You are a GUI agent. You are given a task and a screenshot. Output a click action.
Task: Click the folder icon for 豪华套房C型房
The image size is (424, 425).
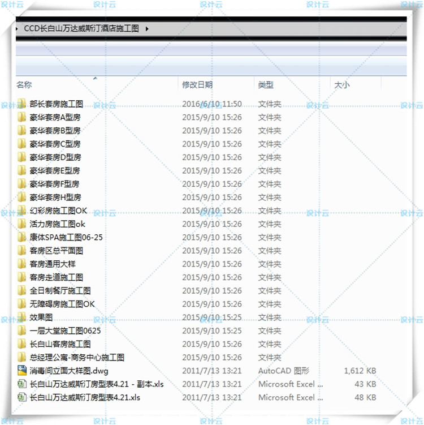tap(21, 144)
